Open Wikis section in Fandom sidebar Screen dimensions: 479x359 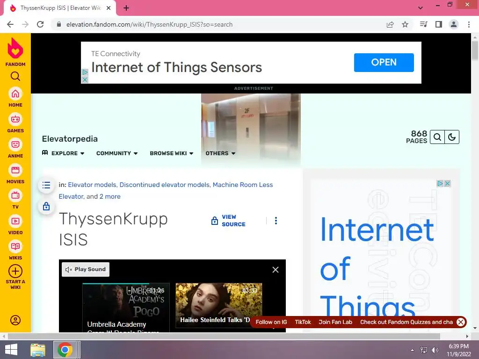point(15,250)
